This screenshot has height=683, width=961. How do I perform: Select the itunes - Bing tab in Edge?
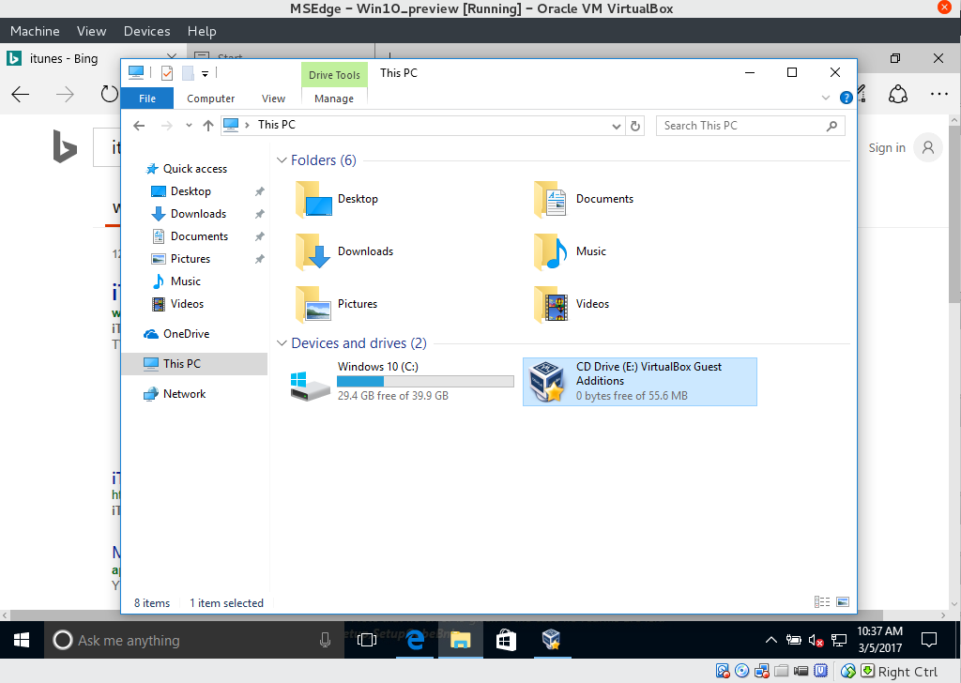pyautogui.click(x=63, y=59)
